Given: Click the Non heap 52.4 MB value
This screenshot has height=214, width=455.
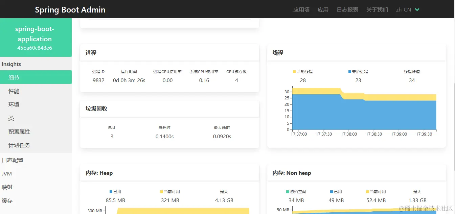Looking at the screenshot, I should coord(376,200).
